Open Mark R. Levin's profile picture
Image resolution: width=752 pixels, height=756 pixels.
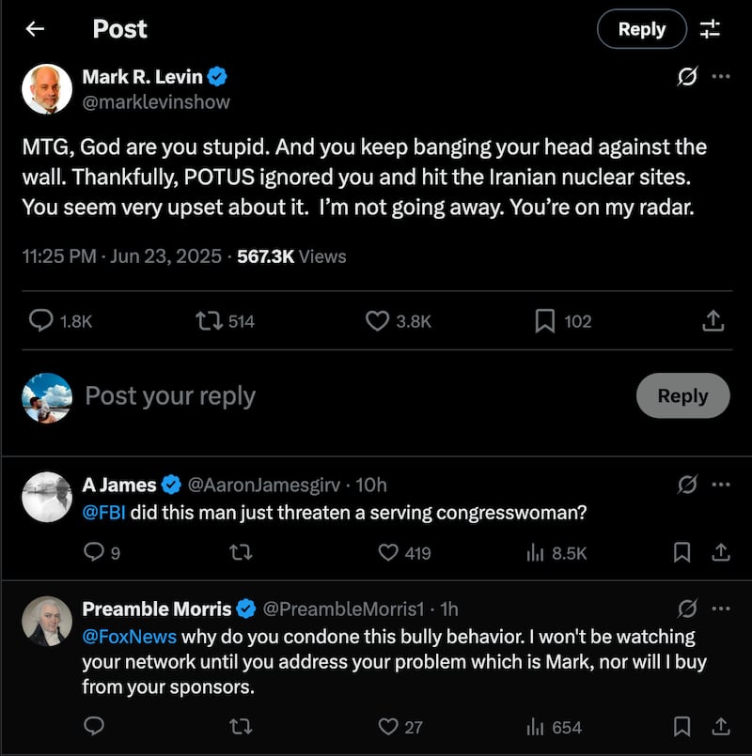47,89
